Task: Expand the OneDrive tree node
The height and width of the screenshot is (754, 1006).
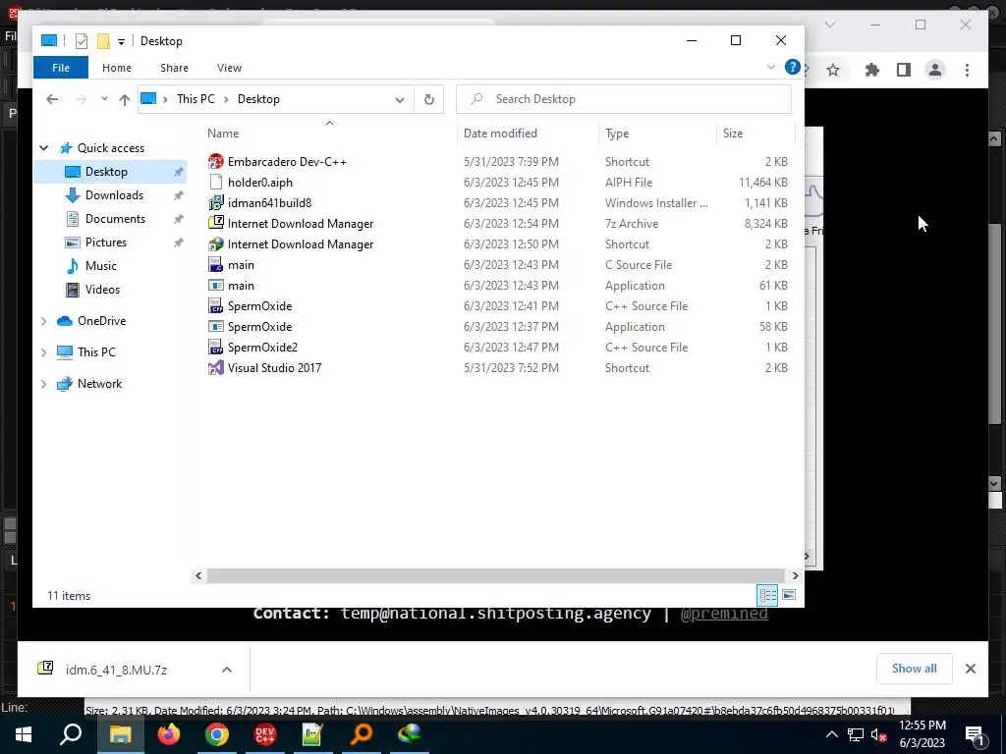Action: click(43, 321)
